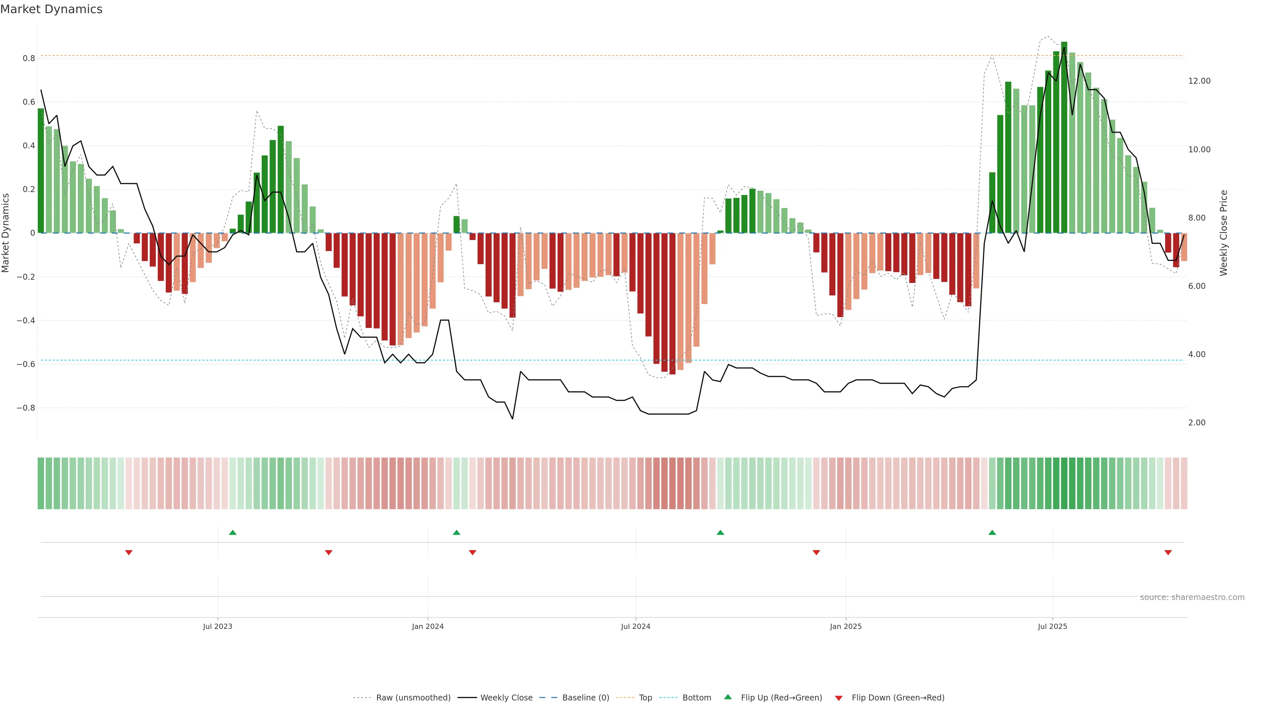Toggle the Weekly Close legend entry
The width and height of the screenshot is (1261, 709).
click(506, 698)
